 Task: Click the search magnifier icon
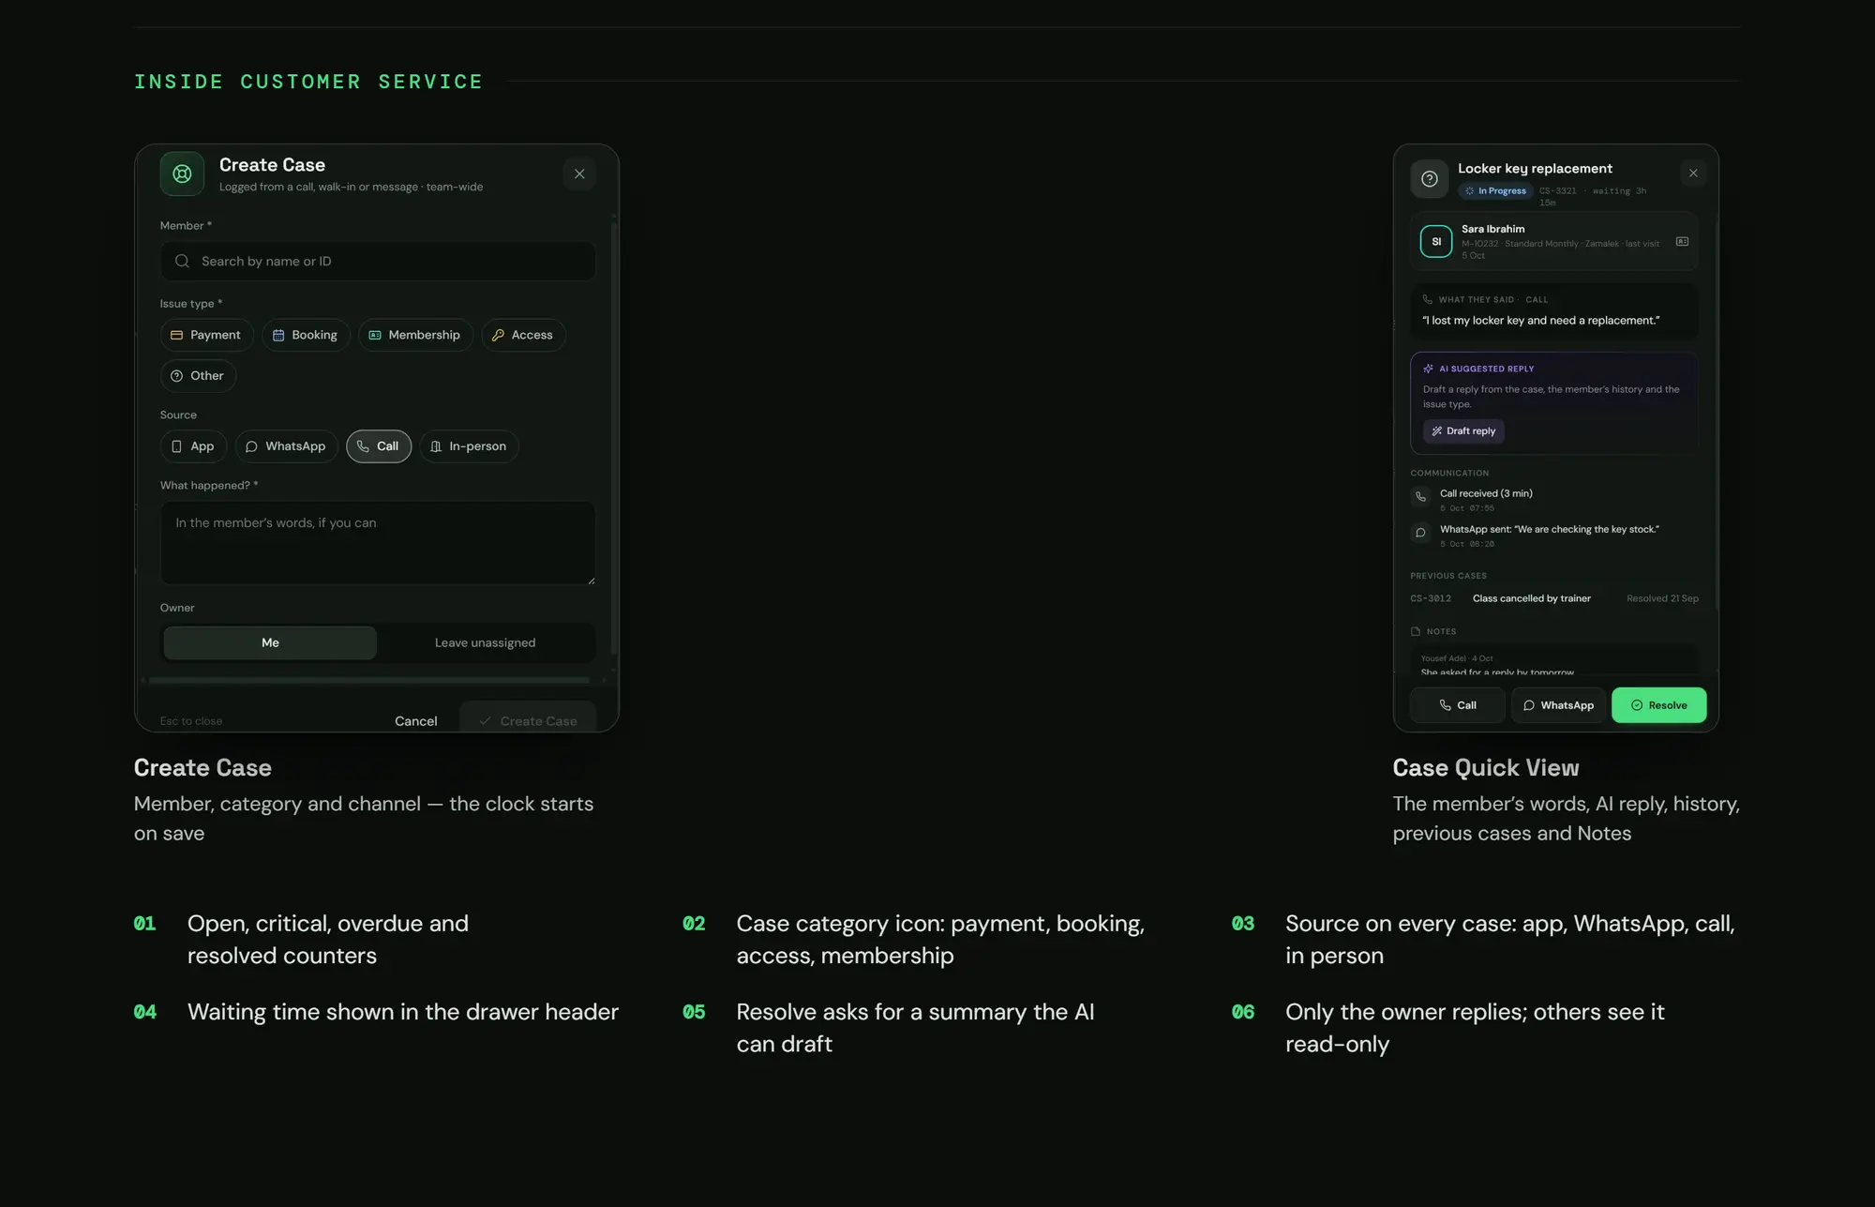click(x=182, y=261)
